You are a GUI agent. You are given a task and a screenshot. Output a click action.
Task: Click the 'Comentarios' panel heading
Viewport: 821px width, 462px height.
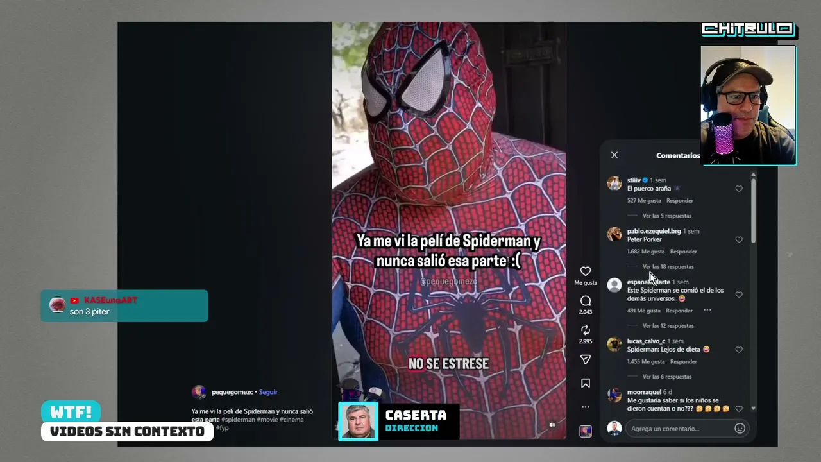coord(678,155)
